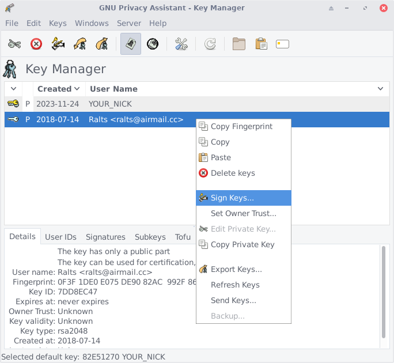Image resolution: width=394 pixels, height=363 pixels.
Task: Open the Keys menu in the menu bar
Action: [58, 23]
